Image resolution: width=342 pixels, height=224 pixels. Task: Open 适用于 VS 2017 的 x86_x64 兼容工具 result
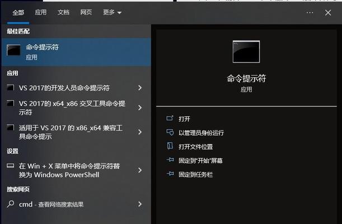coord(71,132)
